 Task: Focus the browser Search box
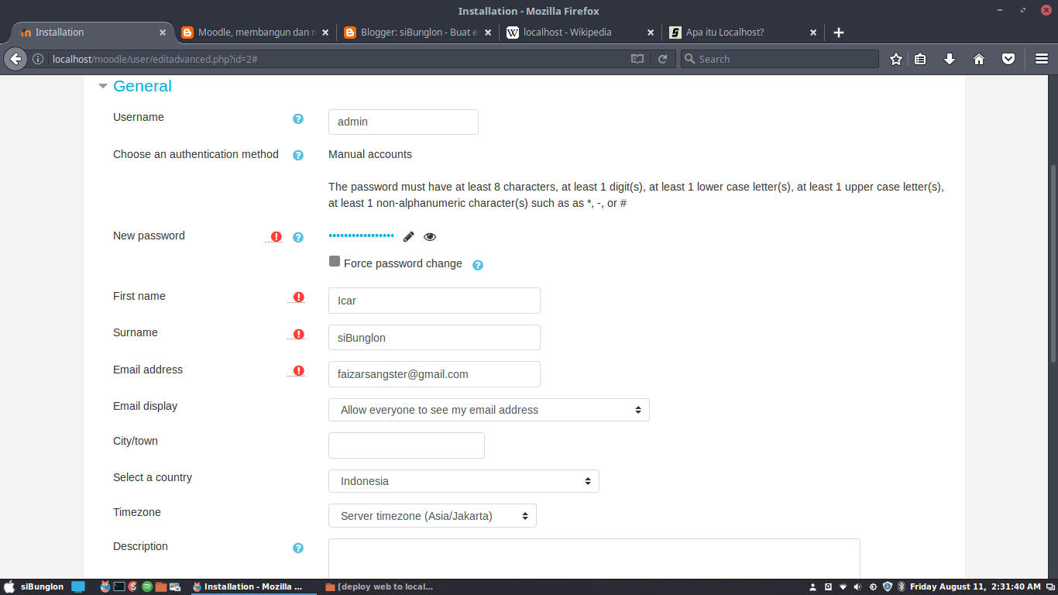tap(780, 59)
